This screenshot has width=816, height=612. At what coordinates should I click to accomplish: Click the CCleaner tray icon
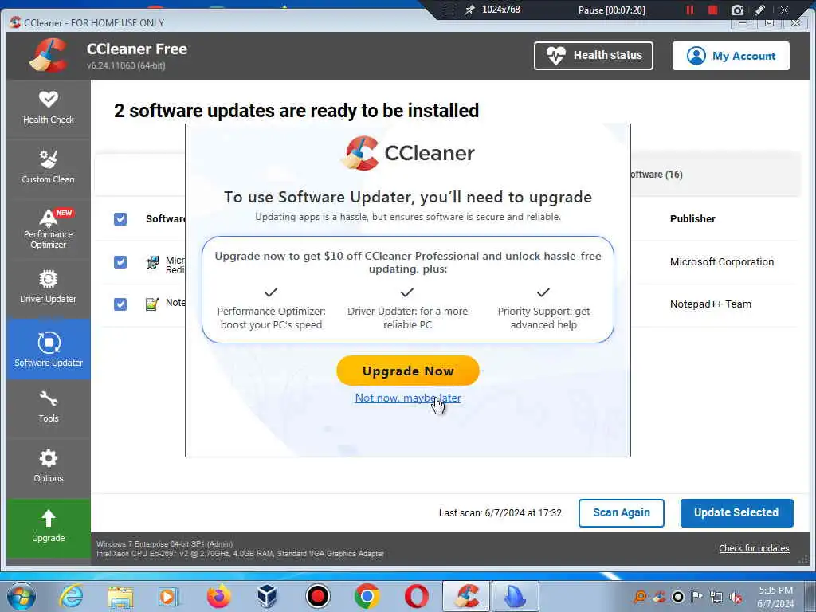coord(659,597)
